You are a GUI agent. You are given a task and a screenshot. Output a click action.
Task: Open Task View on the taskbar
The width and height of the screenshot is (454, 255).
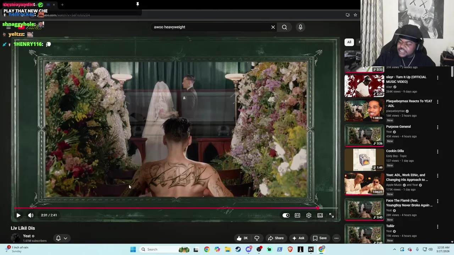pos(196,249)
